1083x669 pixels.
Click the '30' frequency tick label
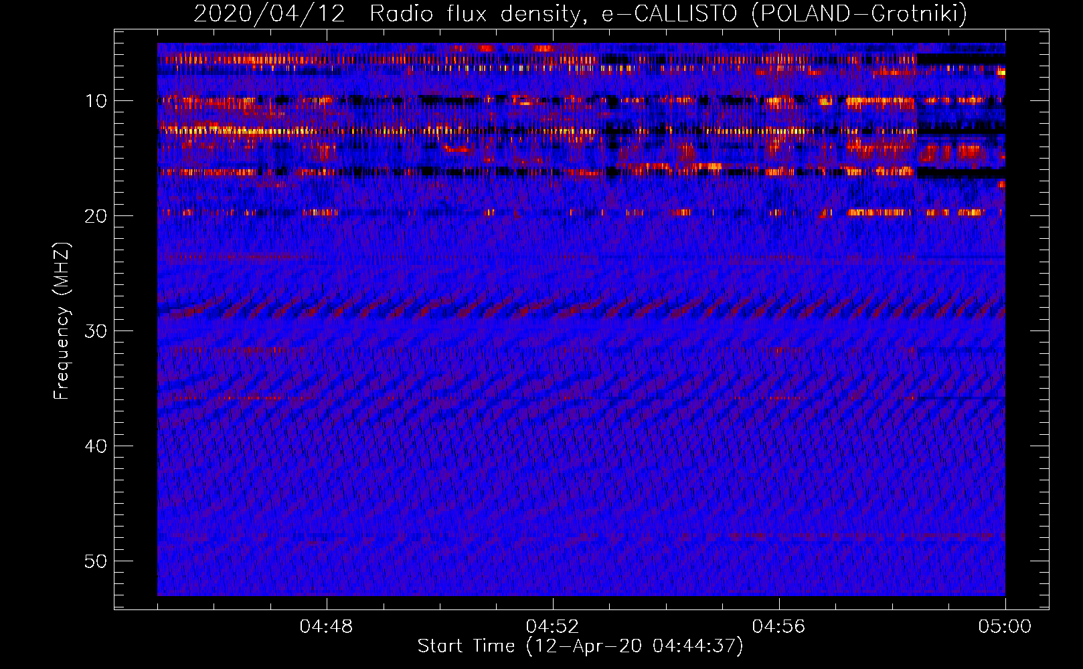(x=96, y=331)
